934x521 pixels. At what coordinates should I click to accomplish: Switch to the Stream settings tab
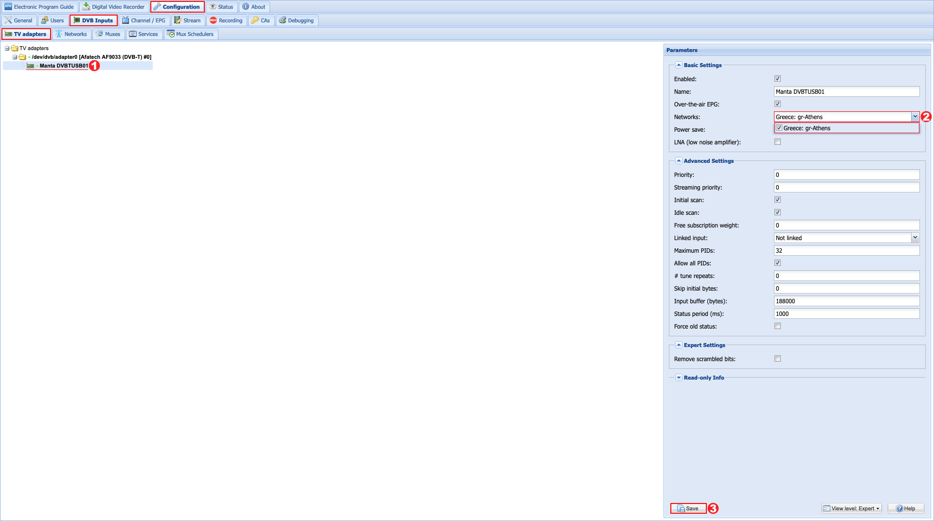click(x=187, y=20)
